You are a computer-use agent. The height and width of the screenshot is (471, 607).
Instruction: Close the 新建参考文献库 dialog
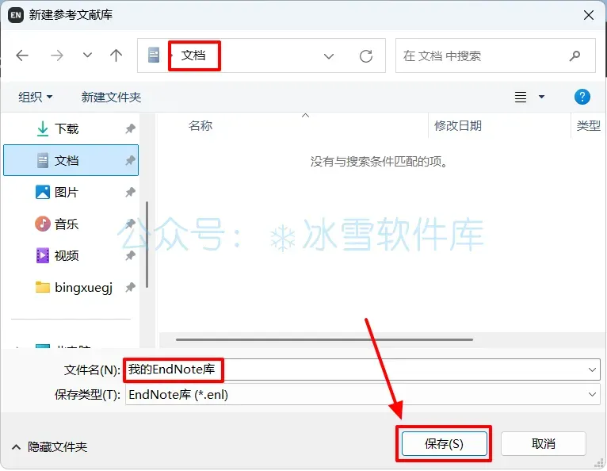point(589,15)
